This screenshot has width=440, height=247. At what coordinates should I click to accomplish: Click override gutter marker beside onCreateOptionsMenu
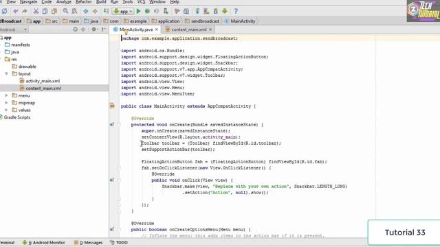112,229
